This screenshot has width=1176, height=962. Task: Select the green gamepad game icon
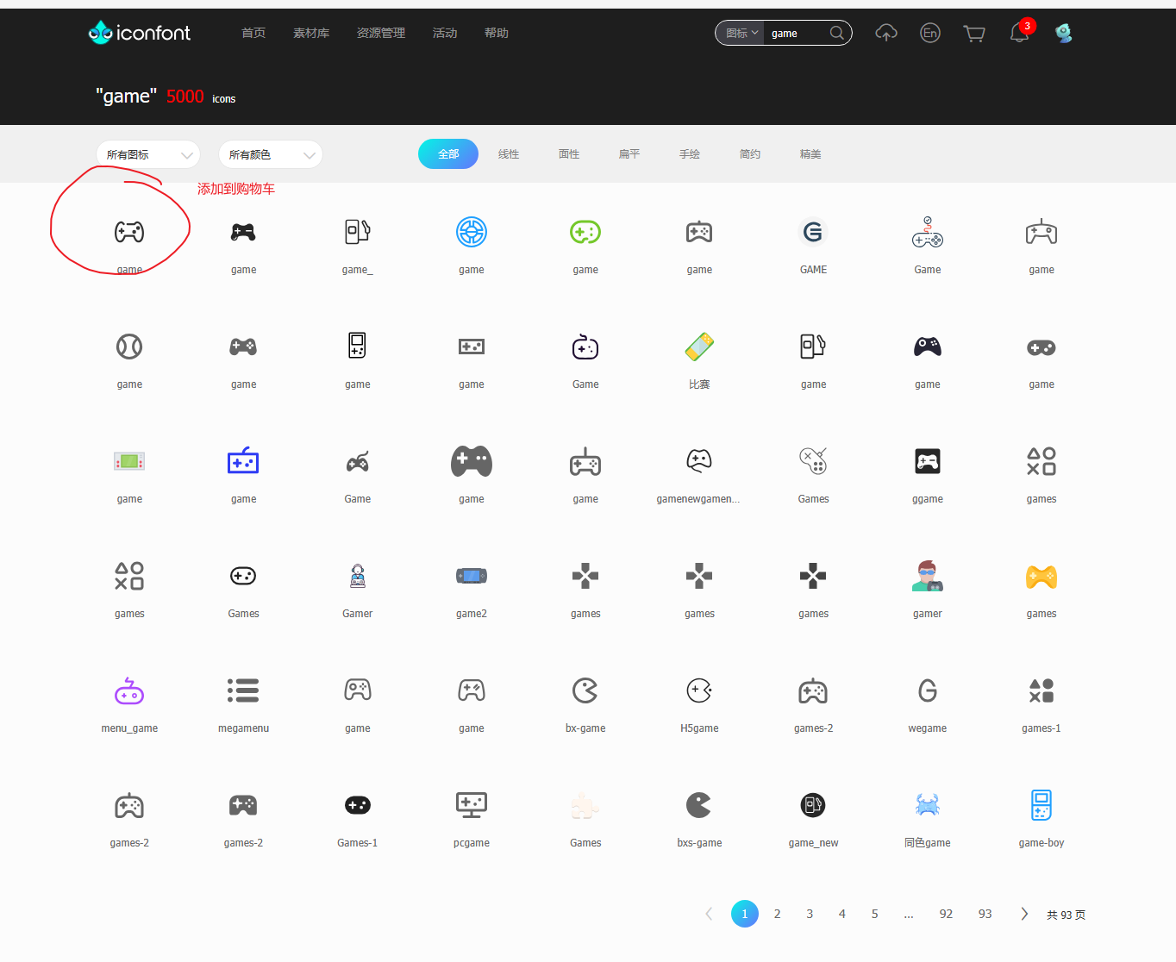pyautogui.click(x=585, y=232)
